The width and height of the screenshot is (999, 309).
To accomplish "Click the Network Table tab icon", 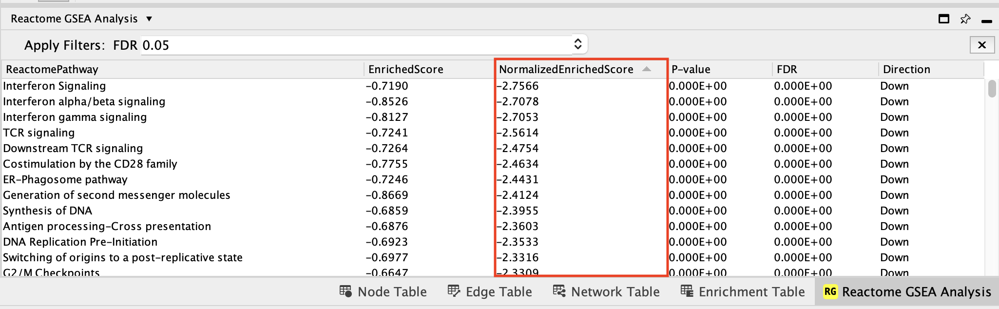I will click(x=559, y=291).
